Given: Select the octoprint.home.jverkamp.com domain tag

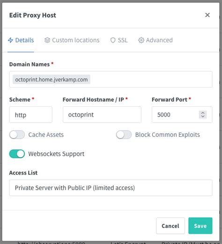Looking at the screenshot, I should click(52, 80).
